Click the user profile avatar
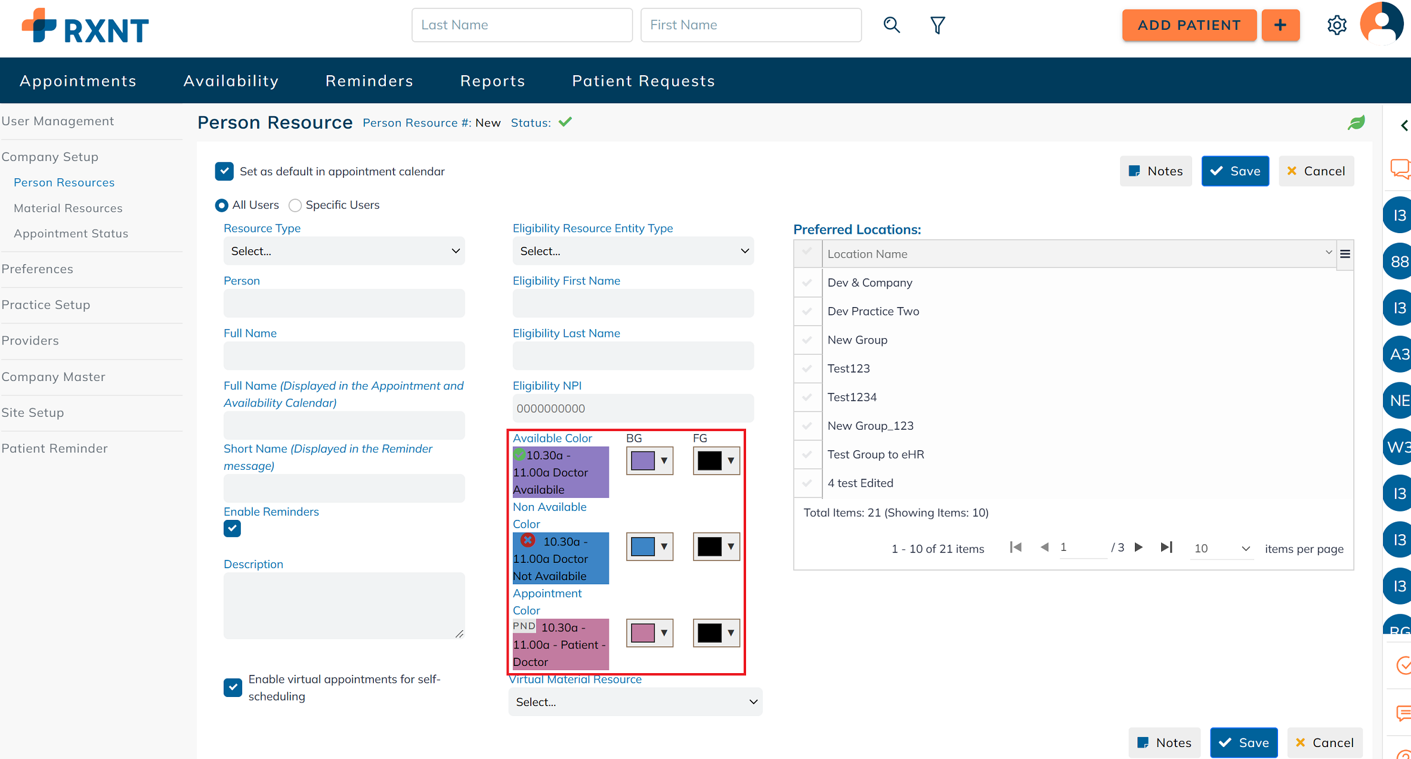 coord(1382,24)
